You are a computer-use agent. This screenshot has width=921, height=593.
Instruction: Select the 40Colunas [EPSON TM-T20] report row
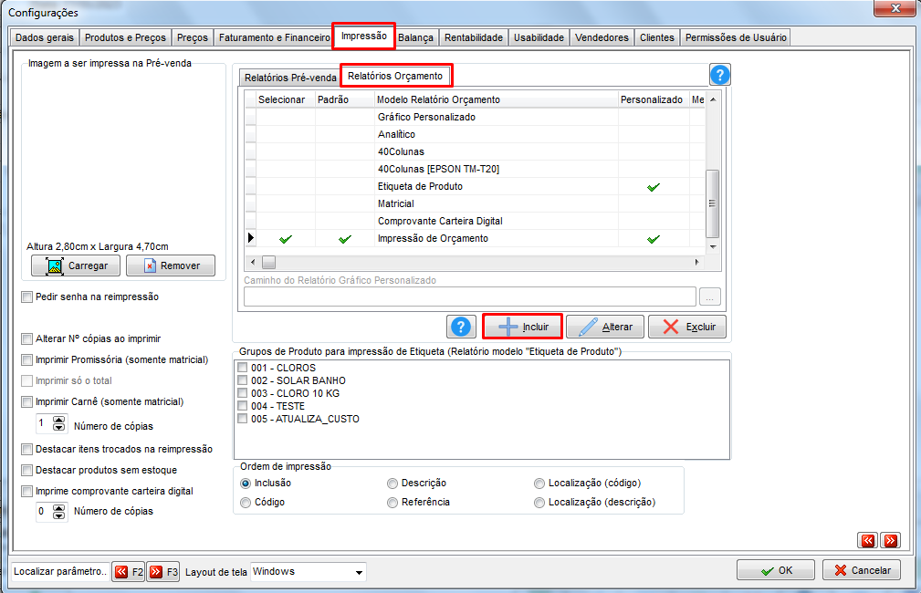pyautogui.click(x=476, y=169)
